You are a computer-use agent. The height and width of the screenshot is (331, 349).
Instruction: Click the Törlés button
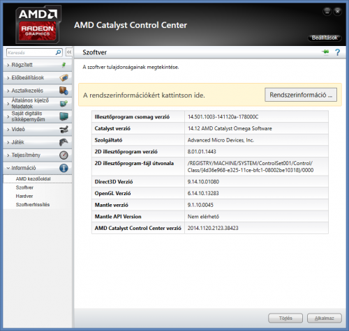pos(285,318)
